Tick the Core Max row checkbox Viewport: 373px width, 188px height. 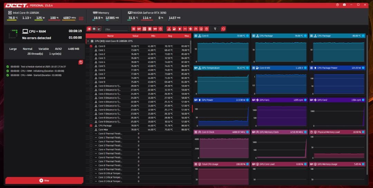click(91, 130)
